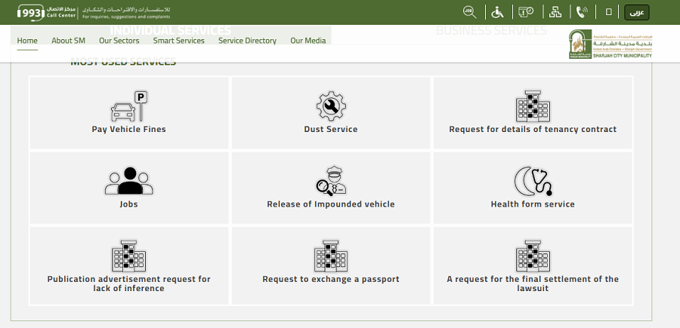The width and height of the screenshot is (680, 328).
Task: Open the Dust Service tile
Action: tap(331, 113)
